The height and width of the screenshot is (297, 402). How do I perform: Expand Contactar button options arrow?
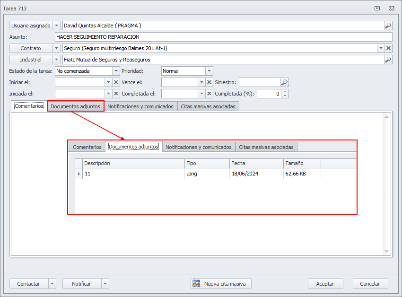pos(52,284)
